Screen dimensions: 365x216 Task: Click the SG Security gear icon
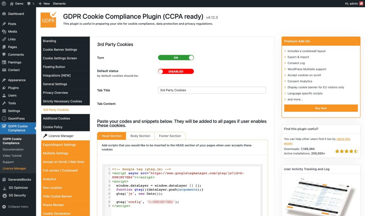4,196
